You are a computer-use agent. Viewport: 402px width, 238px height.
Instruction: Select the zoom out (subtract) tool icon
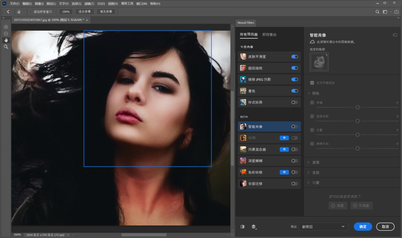6,34
